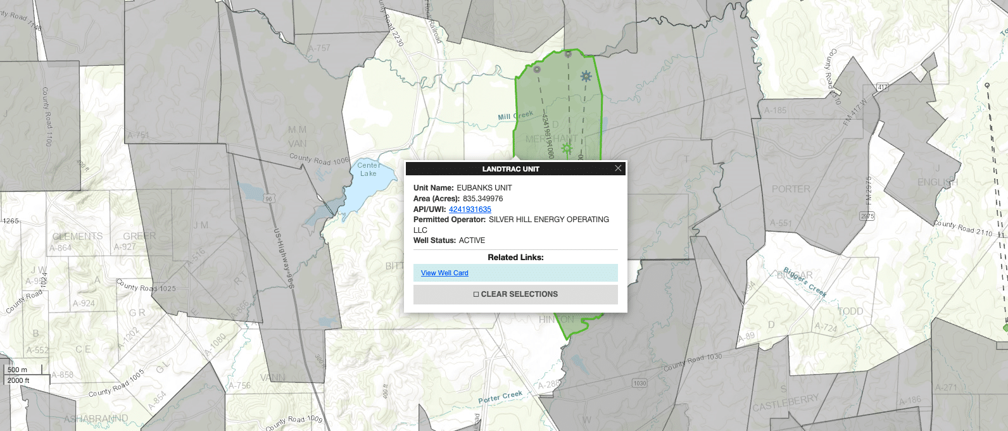This screenshot has width=1008, height=431.
Task: Click the map scale bar
Action: pyautogui.click(x=25, y=375)
